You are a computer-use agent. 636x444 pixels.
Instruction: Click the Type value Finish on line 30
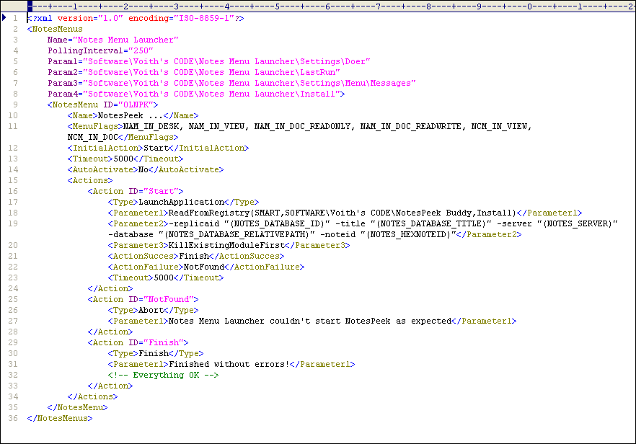tap(154, 354)
